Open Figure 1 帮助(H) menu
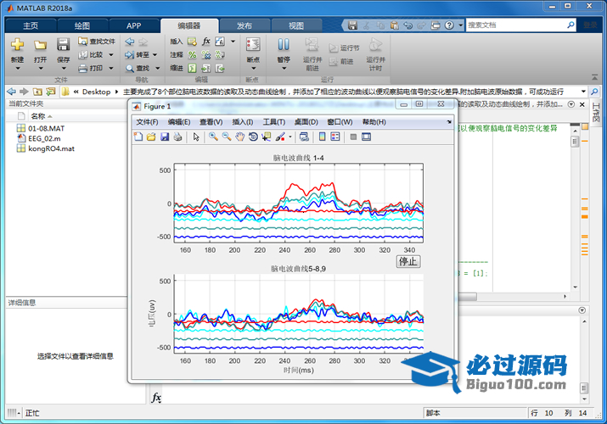Screen dimensions: 607x424 374,122
